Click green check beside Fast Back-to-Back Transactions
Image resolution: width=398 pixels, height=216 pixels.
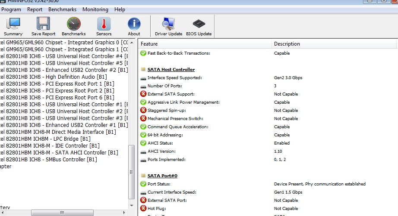point(143,53)
